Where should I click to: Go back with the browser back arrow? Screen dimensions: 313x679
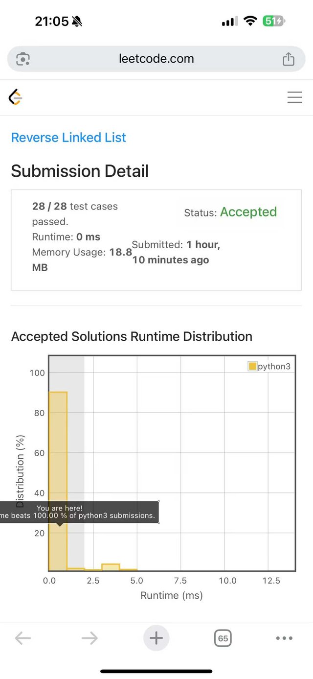pyautogui.click(x=23, y=638)
